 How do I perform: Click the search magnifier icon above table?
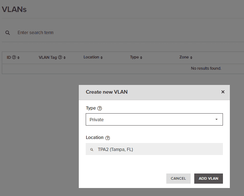click(8, 33)
